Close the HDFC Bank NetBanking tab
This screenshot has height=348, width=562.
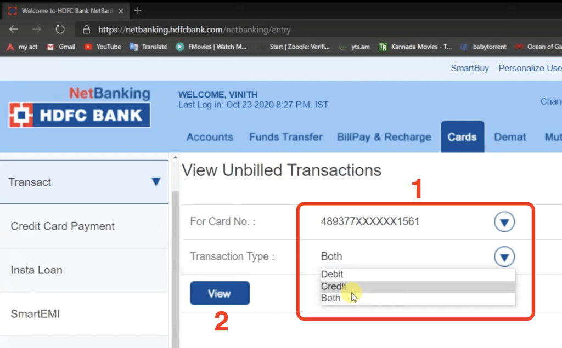(x=121, y=11)
